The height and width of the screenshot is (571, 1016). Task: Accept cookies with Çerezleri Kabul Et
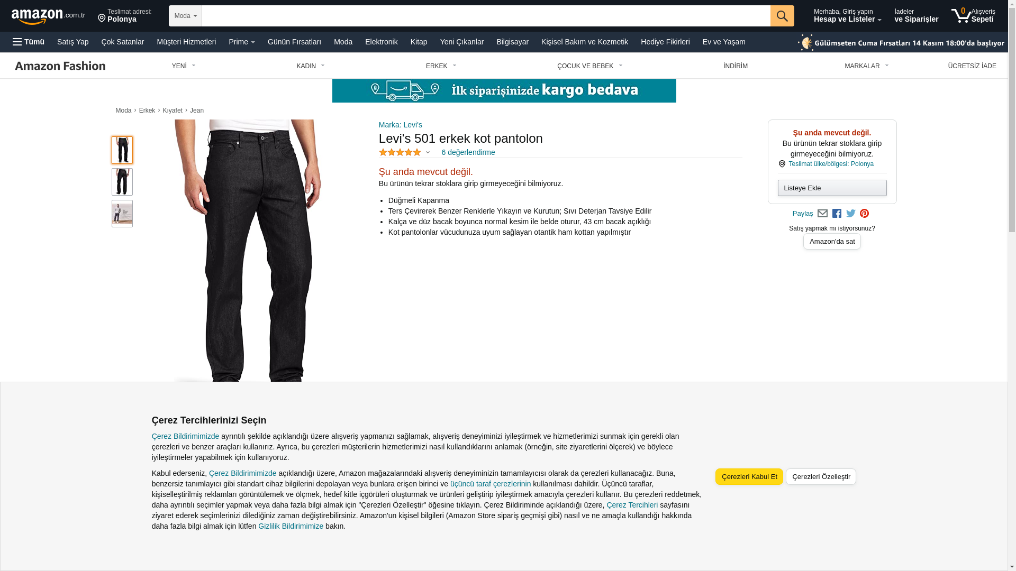[x=749, y=477]
